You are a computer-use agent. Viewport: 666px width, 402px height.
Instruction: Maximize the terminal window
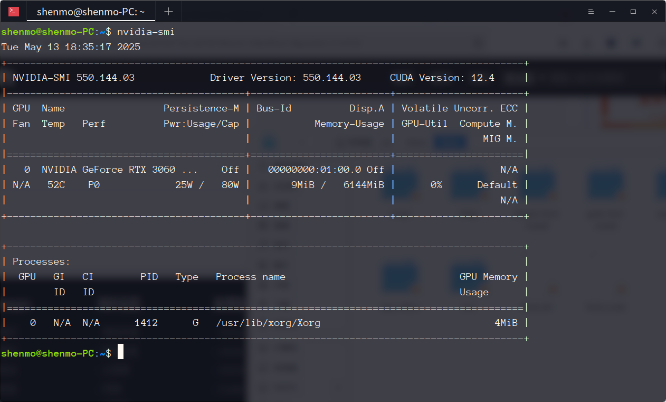tap(633, 11)
